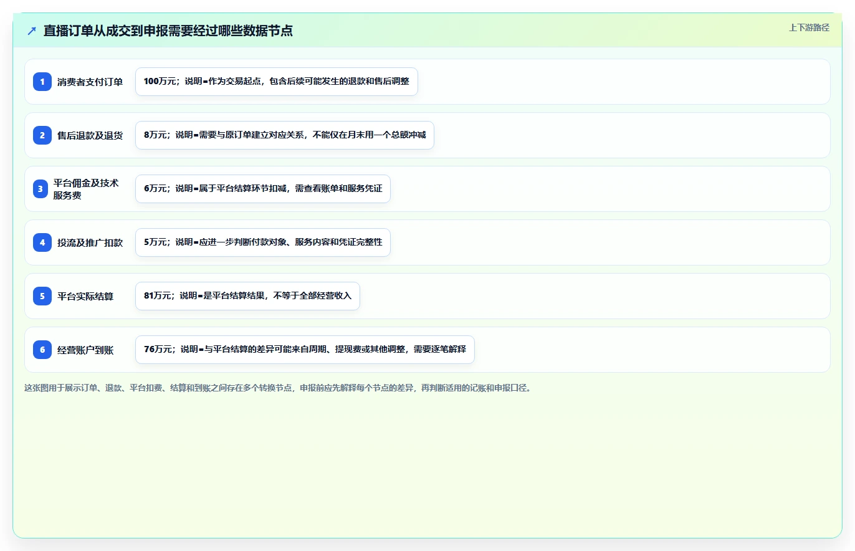Screen dimensions: 855x551
Task: Open the 8万元 refund description box
Action: coord(285,135)
